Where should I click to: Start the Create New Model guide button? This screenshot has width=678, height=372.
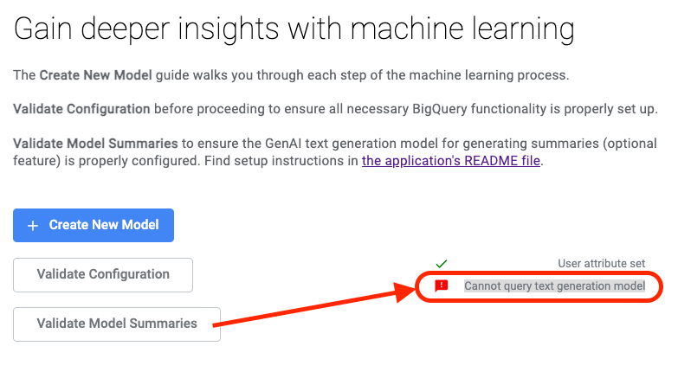[94, 225]
